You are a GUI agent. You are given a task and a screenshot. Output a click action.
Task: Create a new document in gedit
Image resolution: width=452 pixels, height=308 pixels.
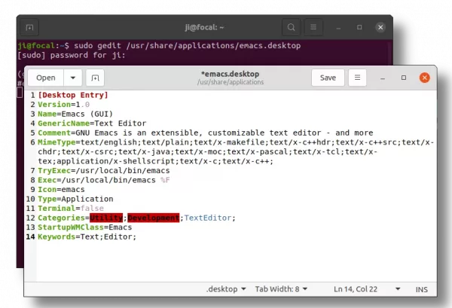95,78
